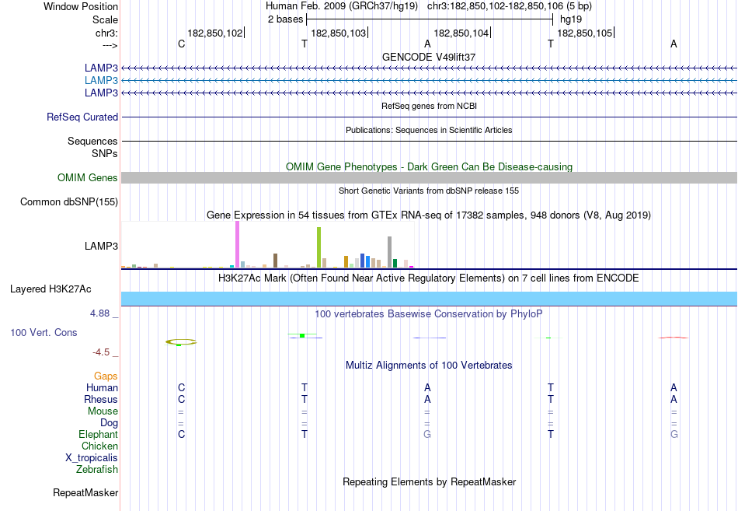Click the red conservation mark at last base

pyautogui.click(x=674, y=338)
